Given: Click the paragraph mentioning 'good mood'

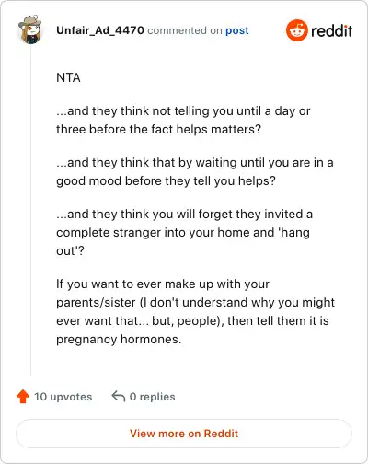Looking at the screenshot, I should click(x=195, y=171).
